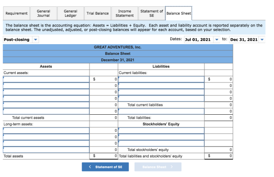Open the Income Statement tab
274x177 pixels.
pos(125,13)
